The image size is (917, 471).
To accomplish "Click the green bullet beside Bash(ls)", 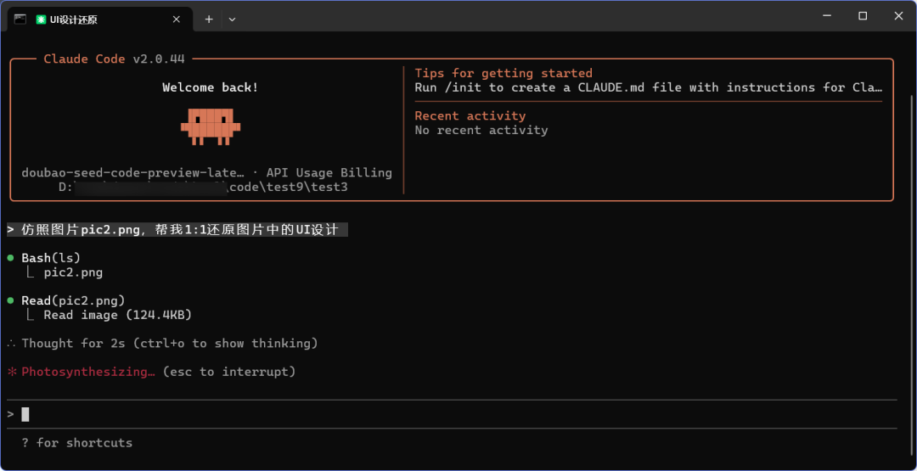I will click(11, 258).
